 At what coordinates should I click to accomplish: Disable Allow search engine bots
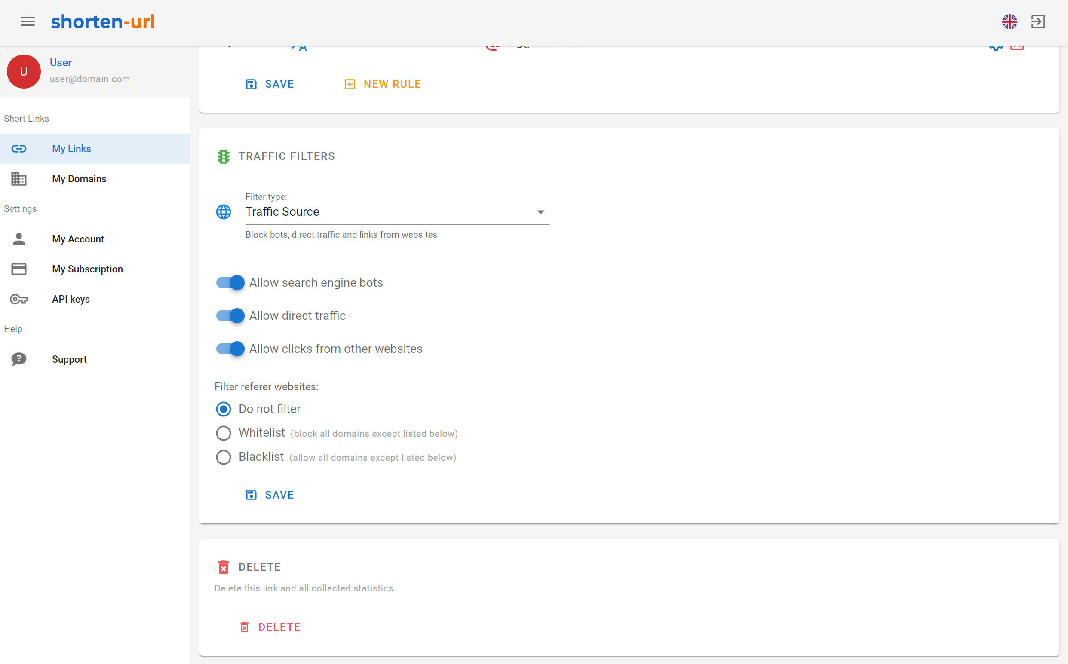[229, 282]
